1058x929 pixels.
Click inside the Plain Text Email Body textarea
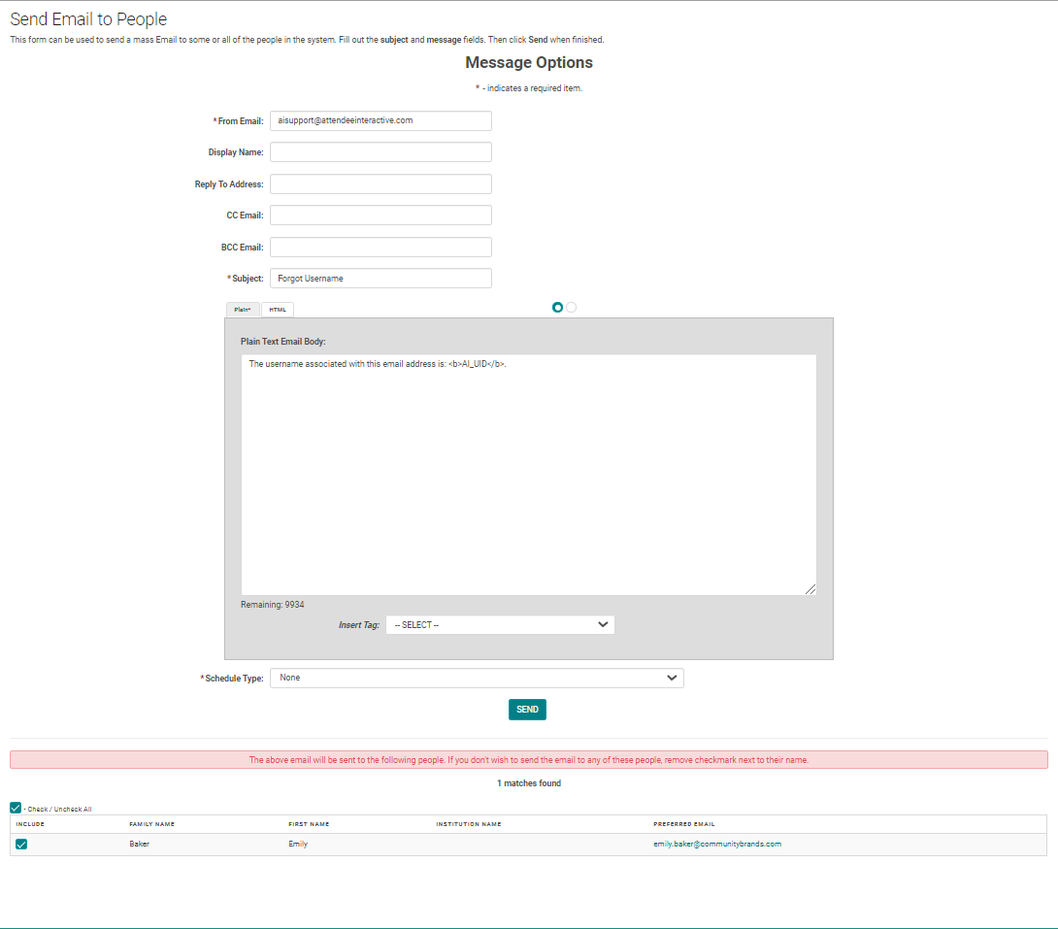point(528,474)
